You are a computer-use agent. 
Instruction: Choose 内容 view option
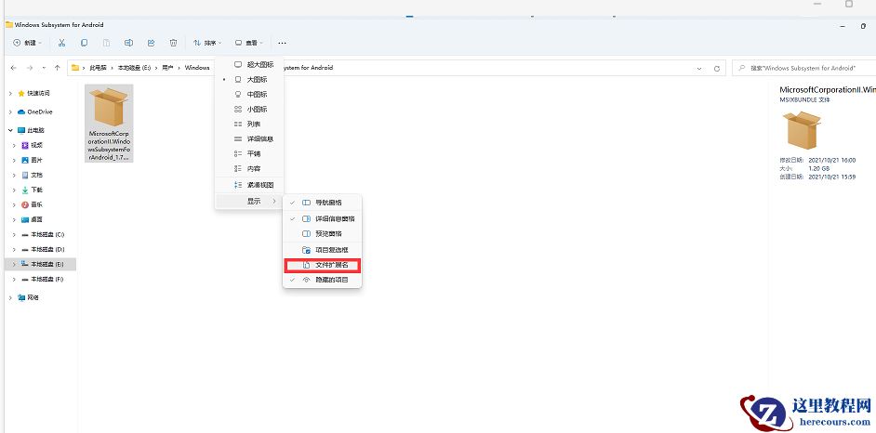250,168
